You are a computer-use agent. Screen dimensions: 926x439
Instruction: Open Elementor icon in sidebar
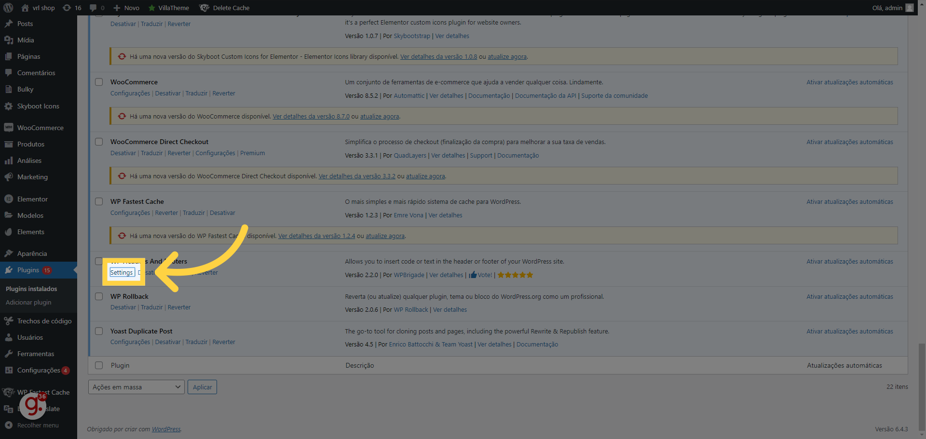pos(9,199)
